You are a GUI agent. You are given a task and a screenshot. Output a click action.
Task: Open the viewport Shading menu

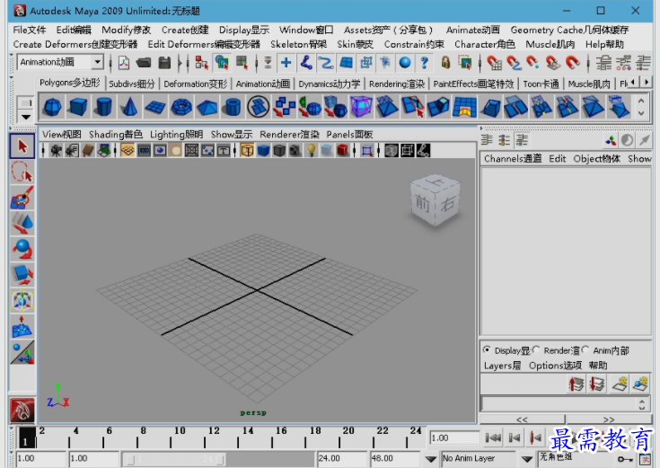point(115,135)
